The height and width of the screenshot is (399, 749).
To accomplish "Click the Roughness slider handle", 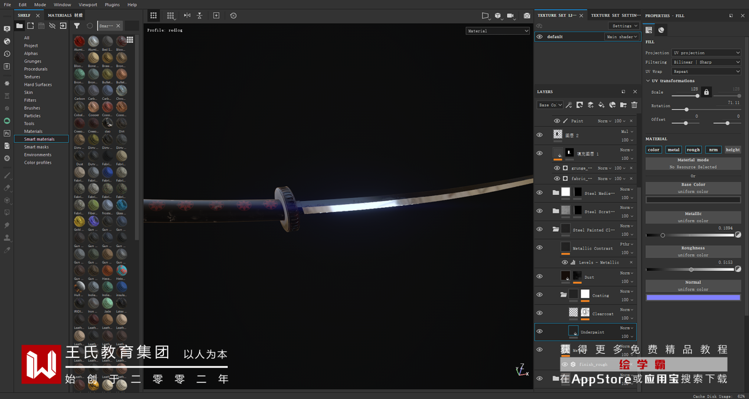I will click(x=691, y=270).
